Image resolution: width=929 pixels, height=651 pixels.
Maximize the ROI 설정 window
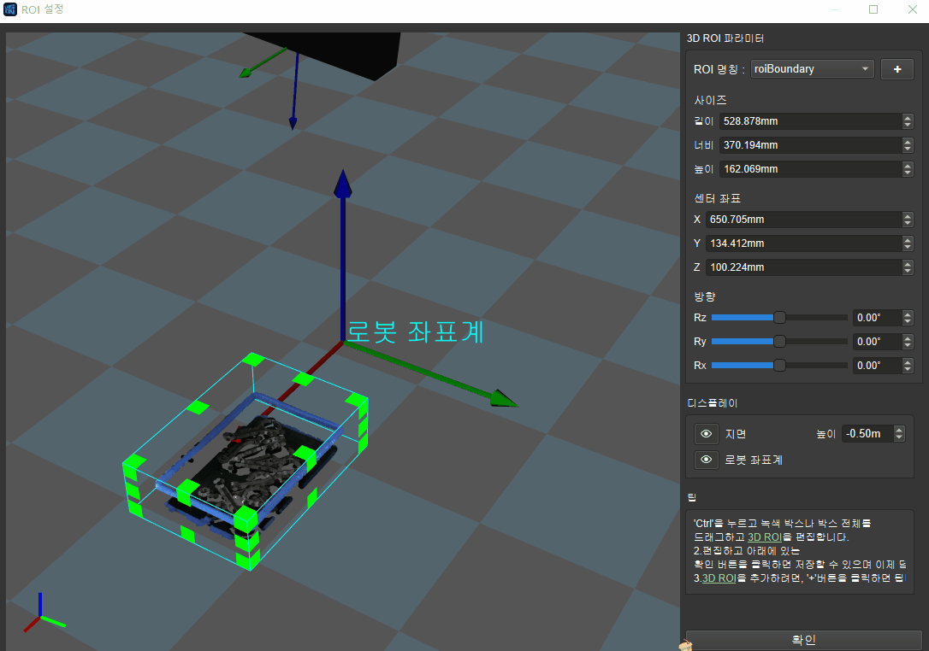tap(873, 9)
